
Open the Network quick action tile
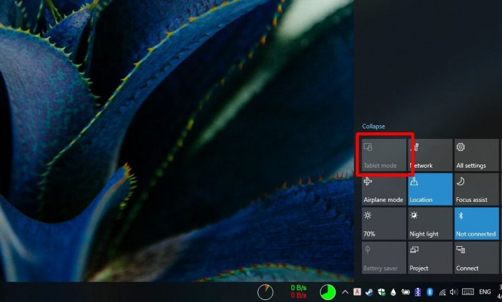coord(430,155)
